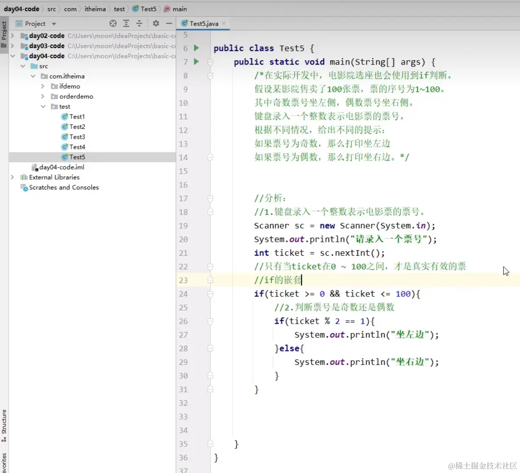
Task: Run Test5 class via gutter arrow on line 6
Action: tap(196, 48)
